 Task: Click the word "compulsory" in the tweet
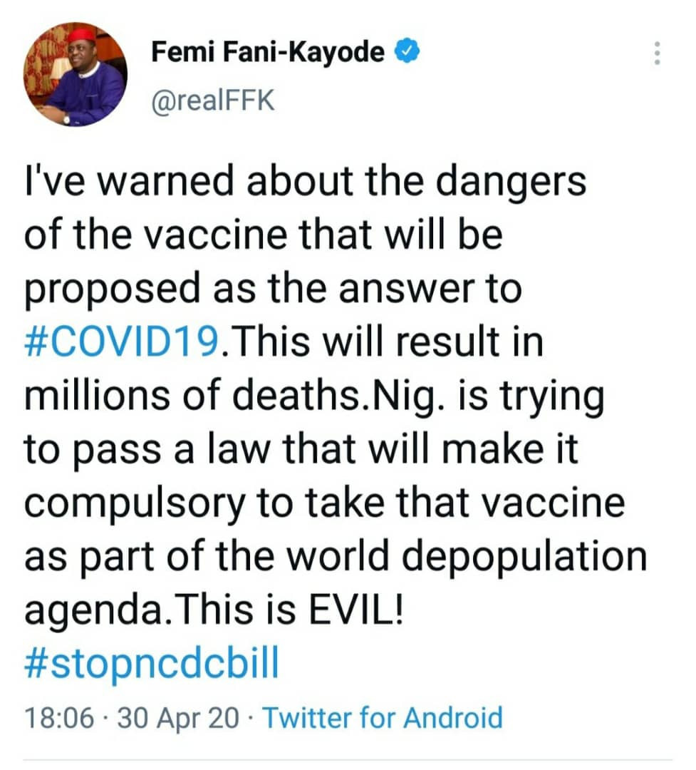point(143,503)
